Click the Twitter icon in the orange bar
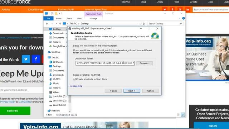 click(x=165, y=10)
